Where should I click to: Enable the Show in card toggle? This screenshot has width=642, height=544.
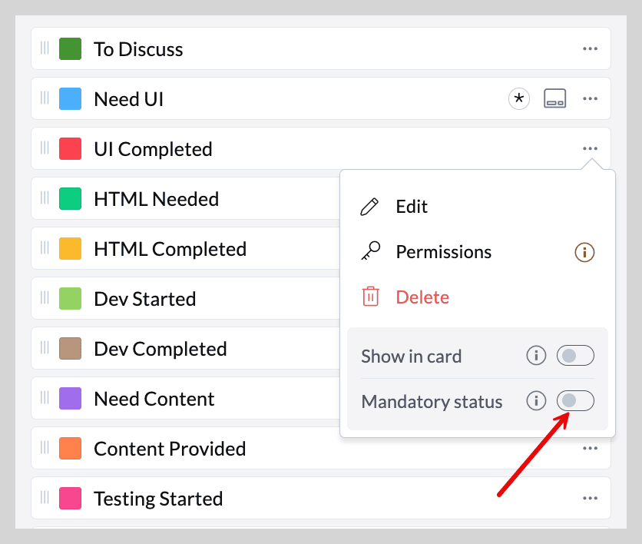tap(575, 355)
